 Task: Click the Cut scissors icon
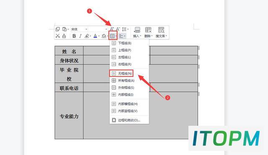58,36
